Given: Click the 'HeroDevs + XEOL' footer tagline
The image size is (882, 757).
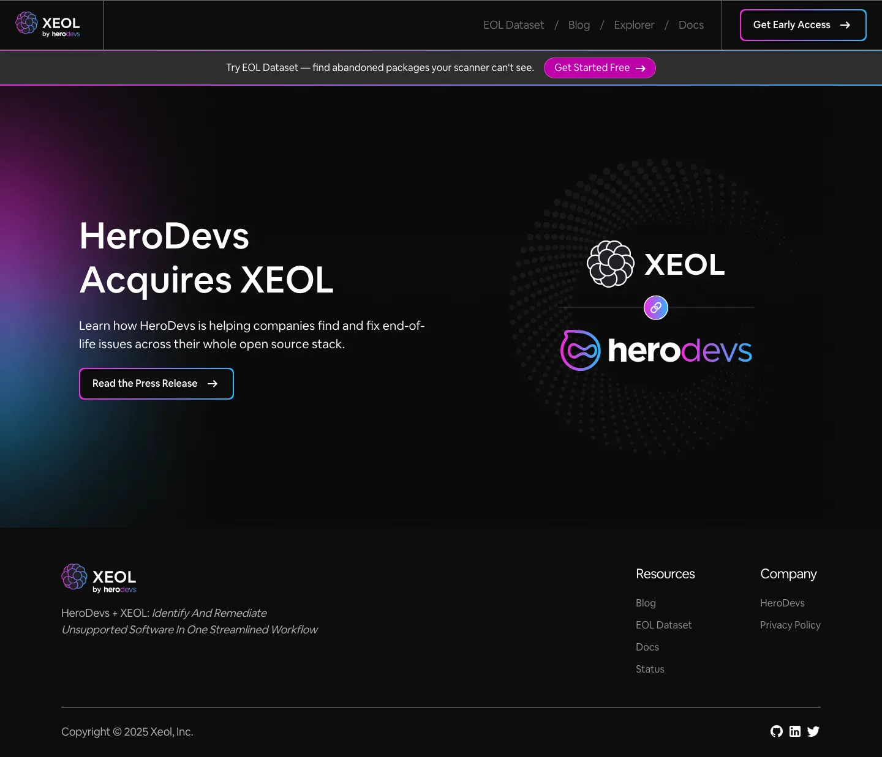Looking at the screenshot, I should 189,621.
